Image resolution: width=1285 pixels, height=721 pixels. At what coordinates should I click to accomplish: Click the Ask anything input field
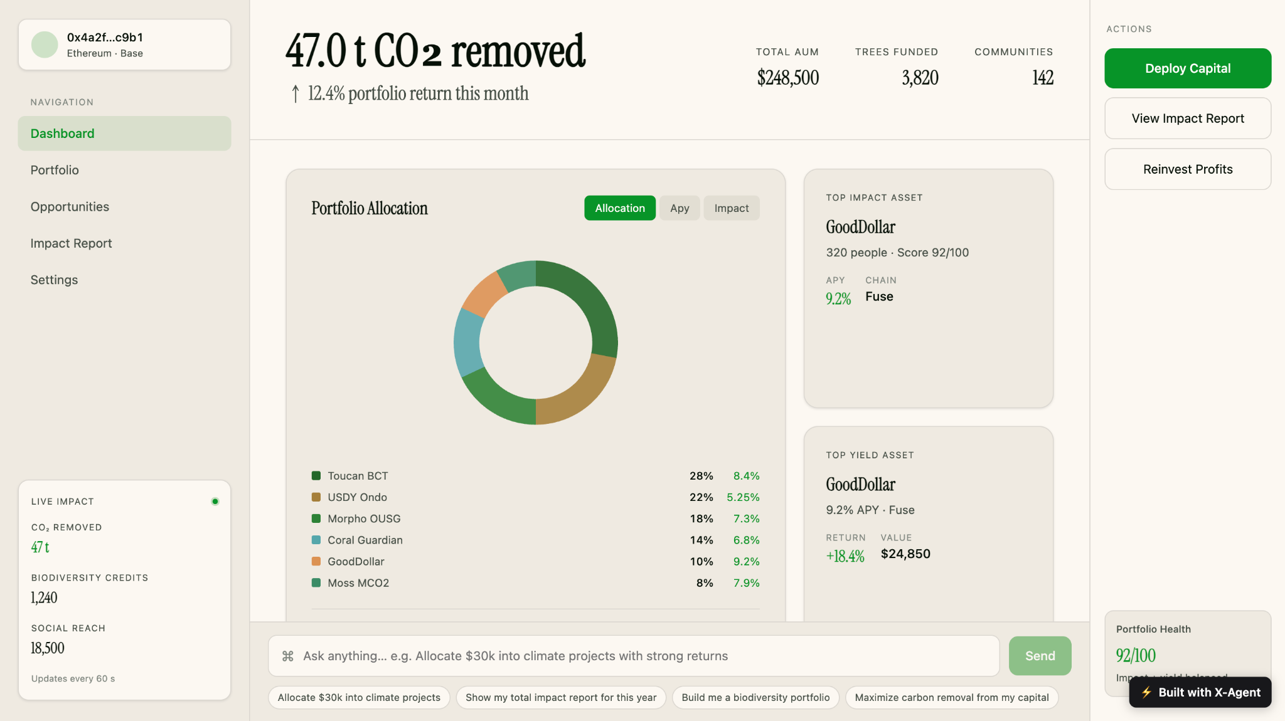coord(634,656)
